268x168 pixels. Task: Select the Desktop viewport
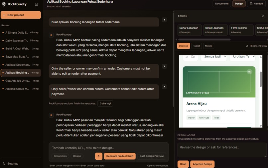pos(184,46)
